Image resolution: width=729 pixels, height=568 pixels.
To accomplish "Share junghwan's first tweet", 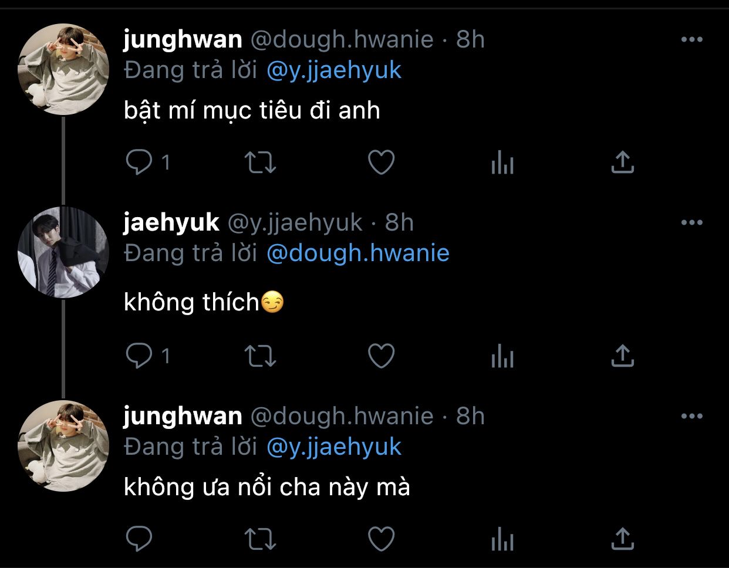I will pos(622,163).
